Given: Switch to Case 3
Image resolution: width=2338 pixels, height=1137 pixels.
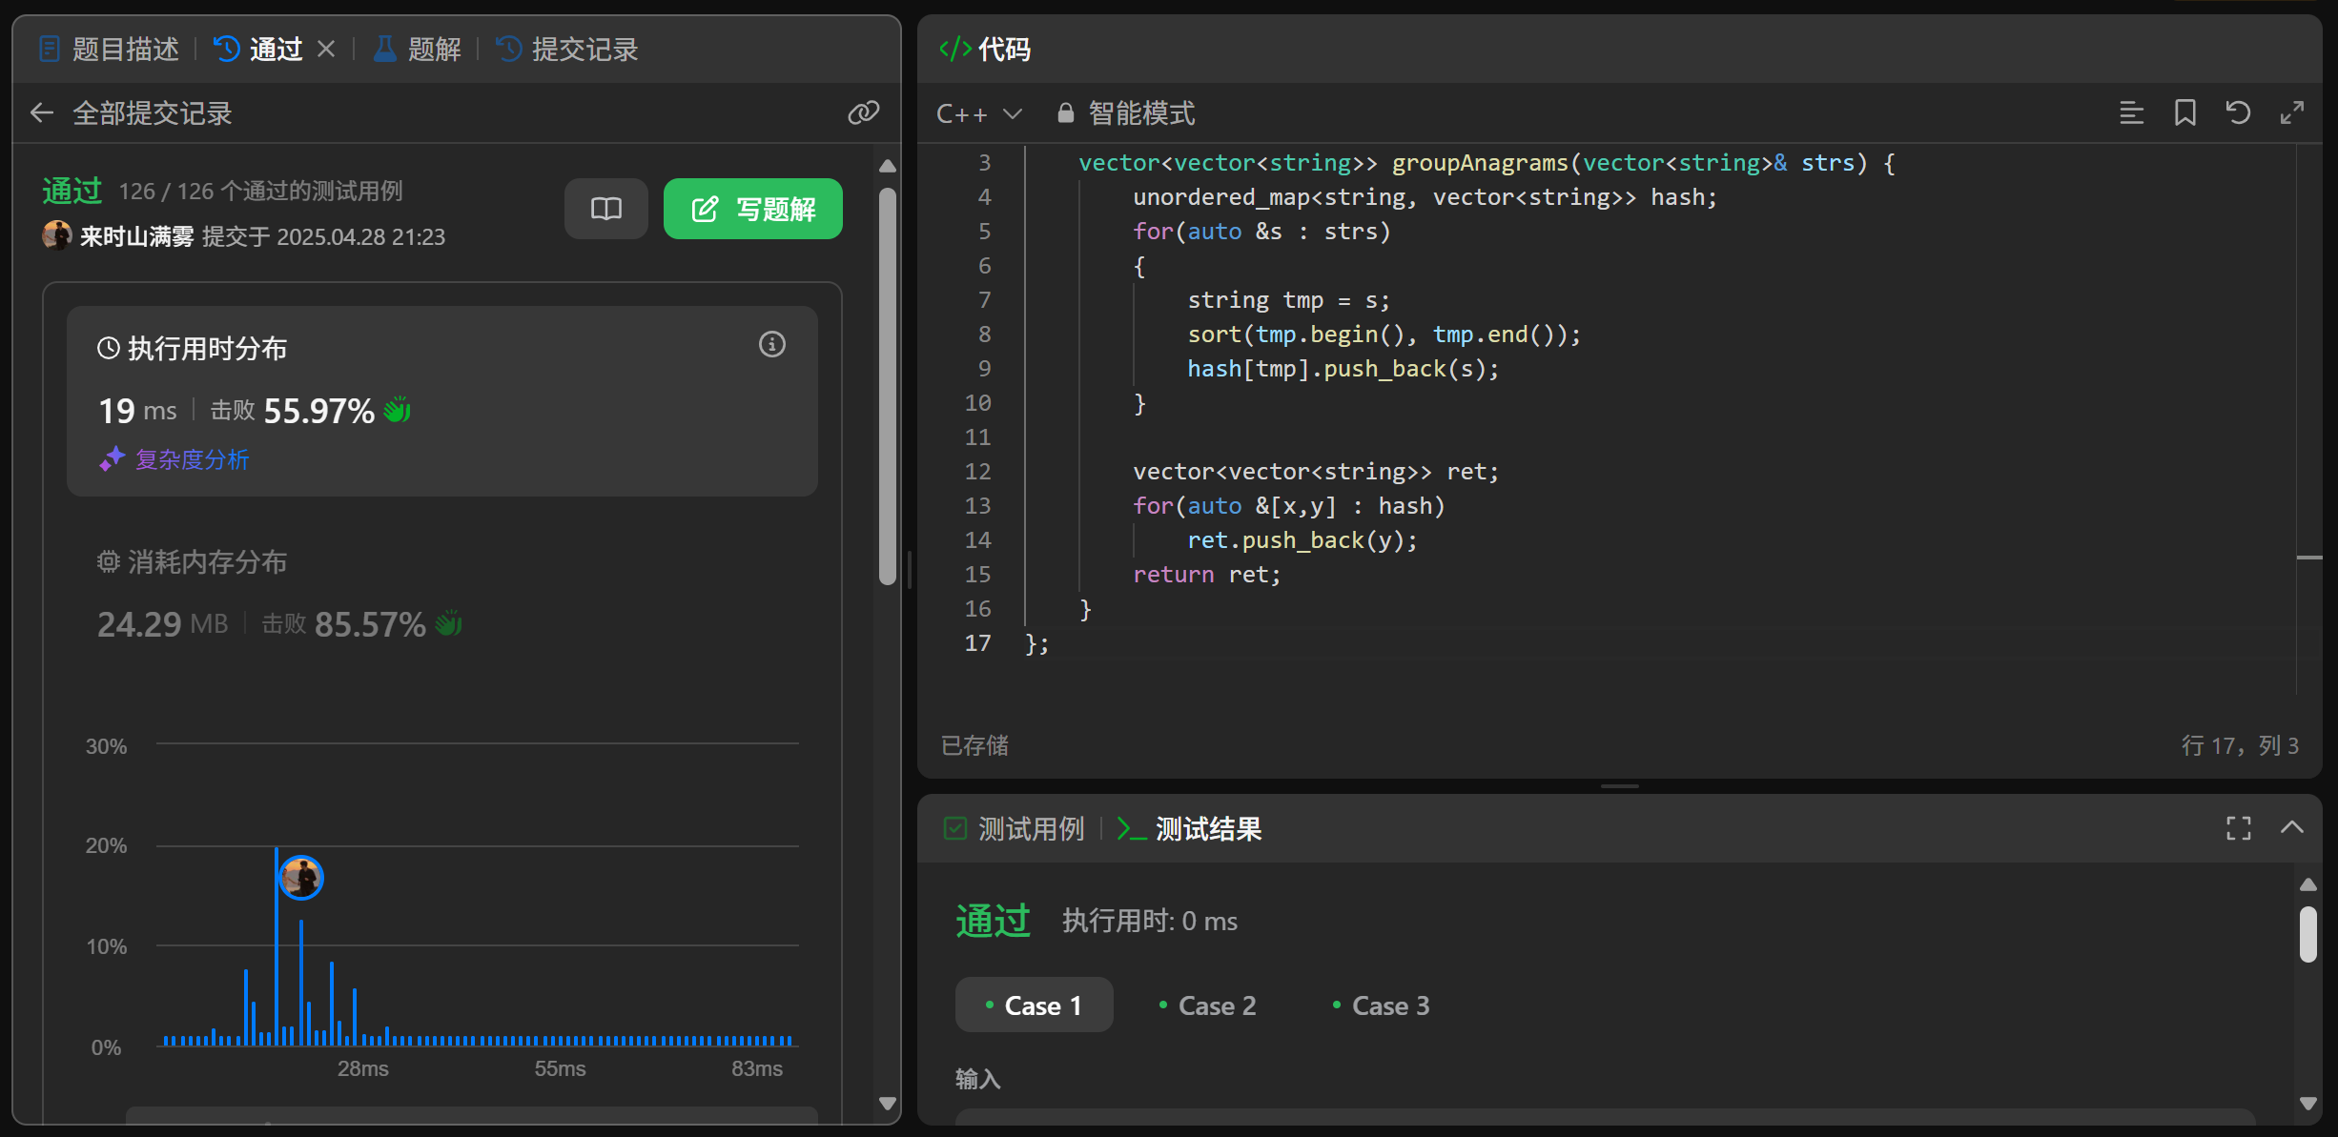Looking at the screenshot, I should coord(1381,1005).
